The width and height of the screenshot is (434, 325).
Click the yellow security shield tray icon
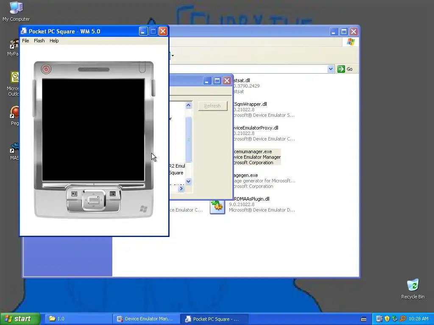point(387,319)
